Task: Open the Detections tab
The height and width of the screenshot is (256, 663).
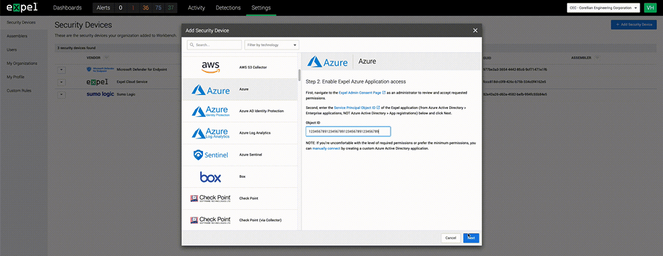Action: [228, 7]
